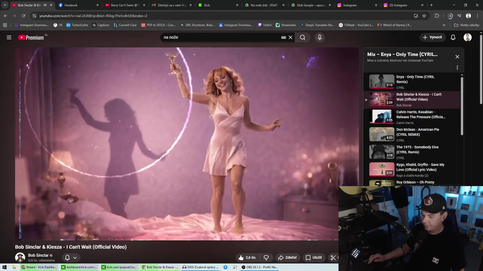
Task: Open Windows Start button
Action: (5, 267)
